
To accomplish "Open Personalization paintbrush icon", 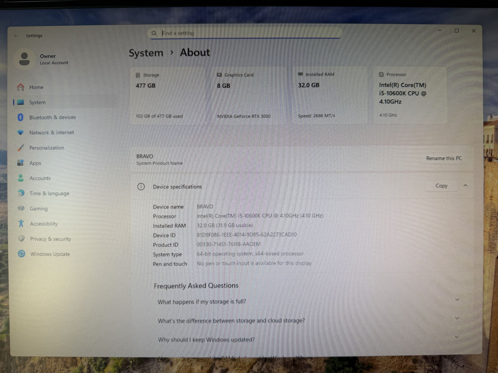I will (x=21, y=148).
